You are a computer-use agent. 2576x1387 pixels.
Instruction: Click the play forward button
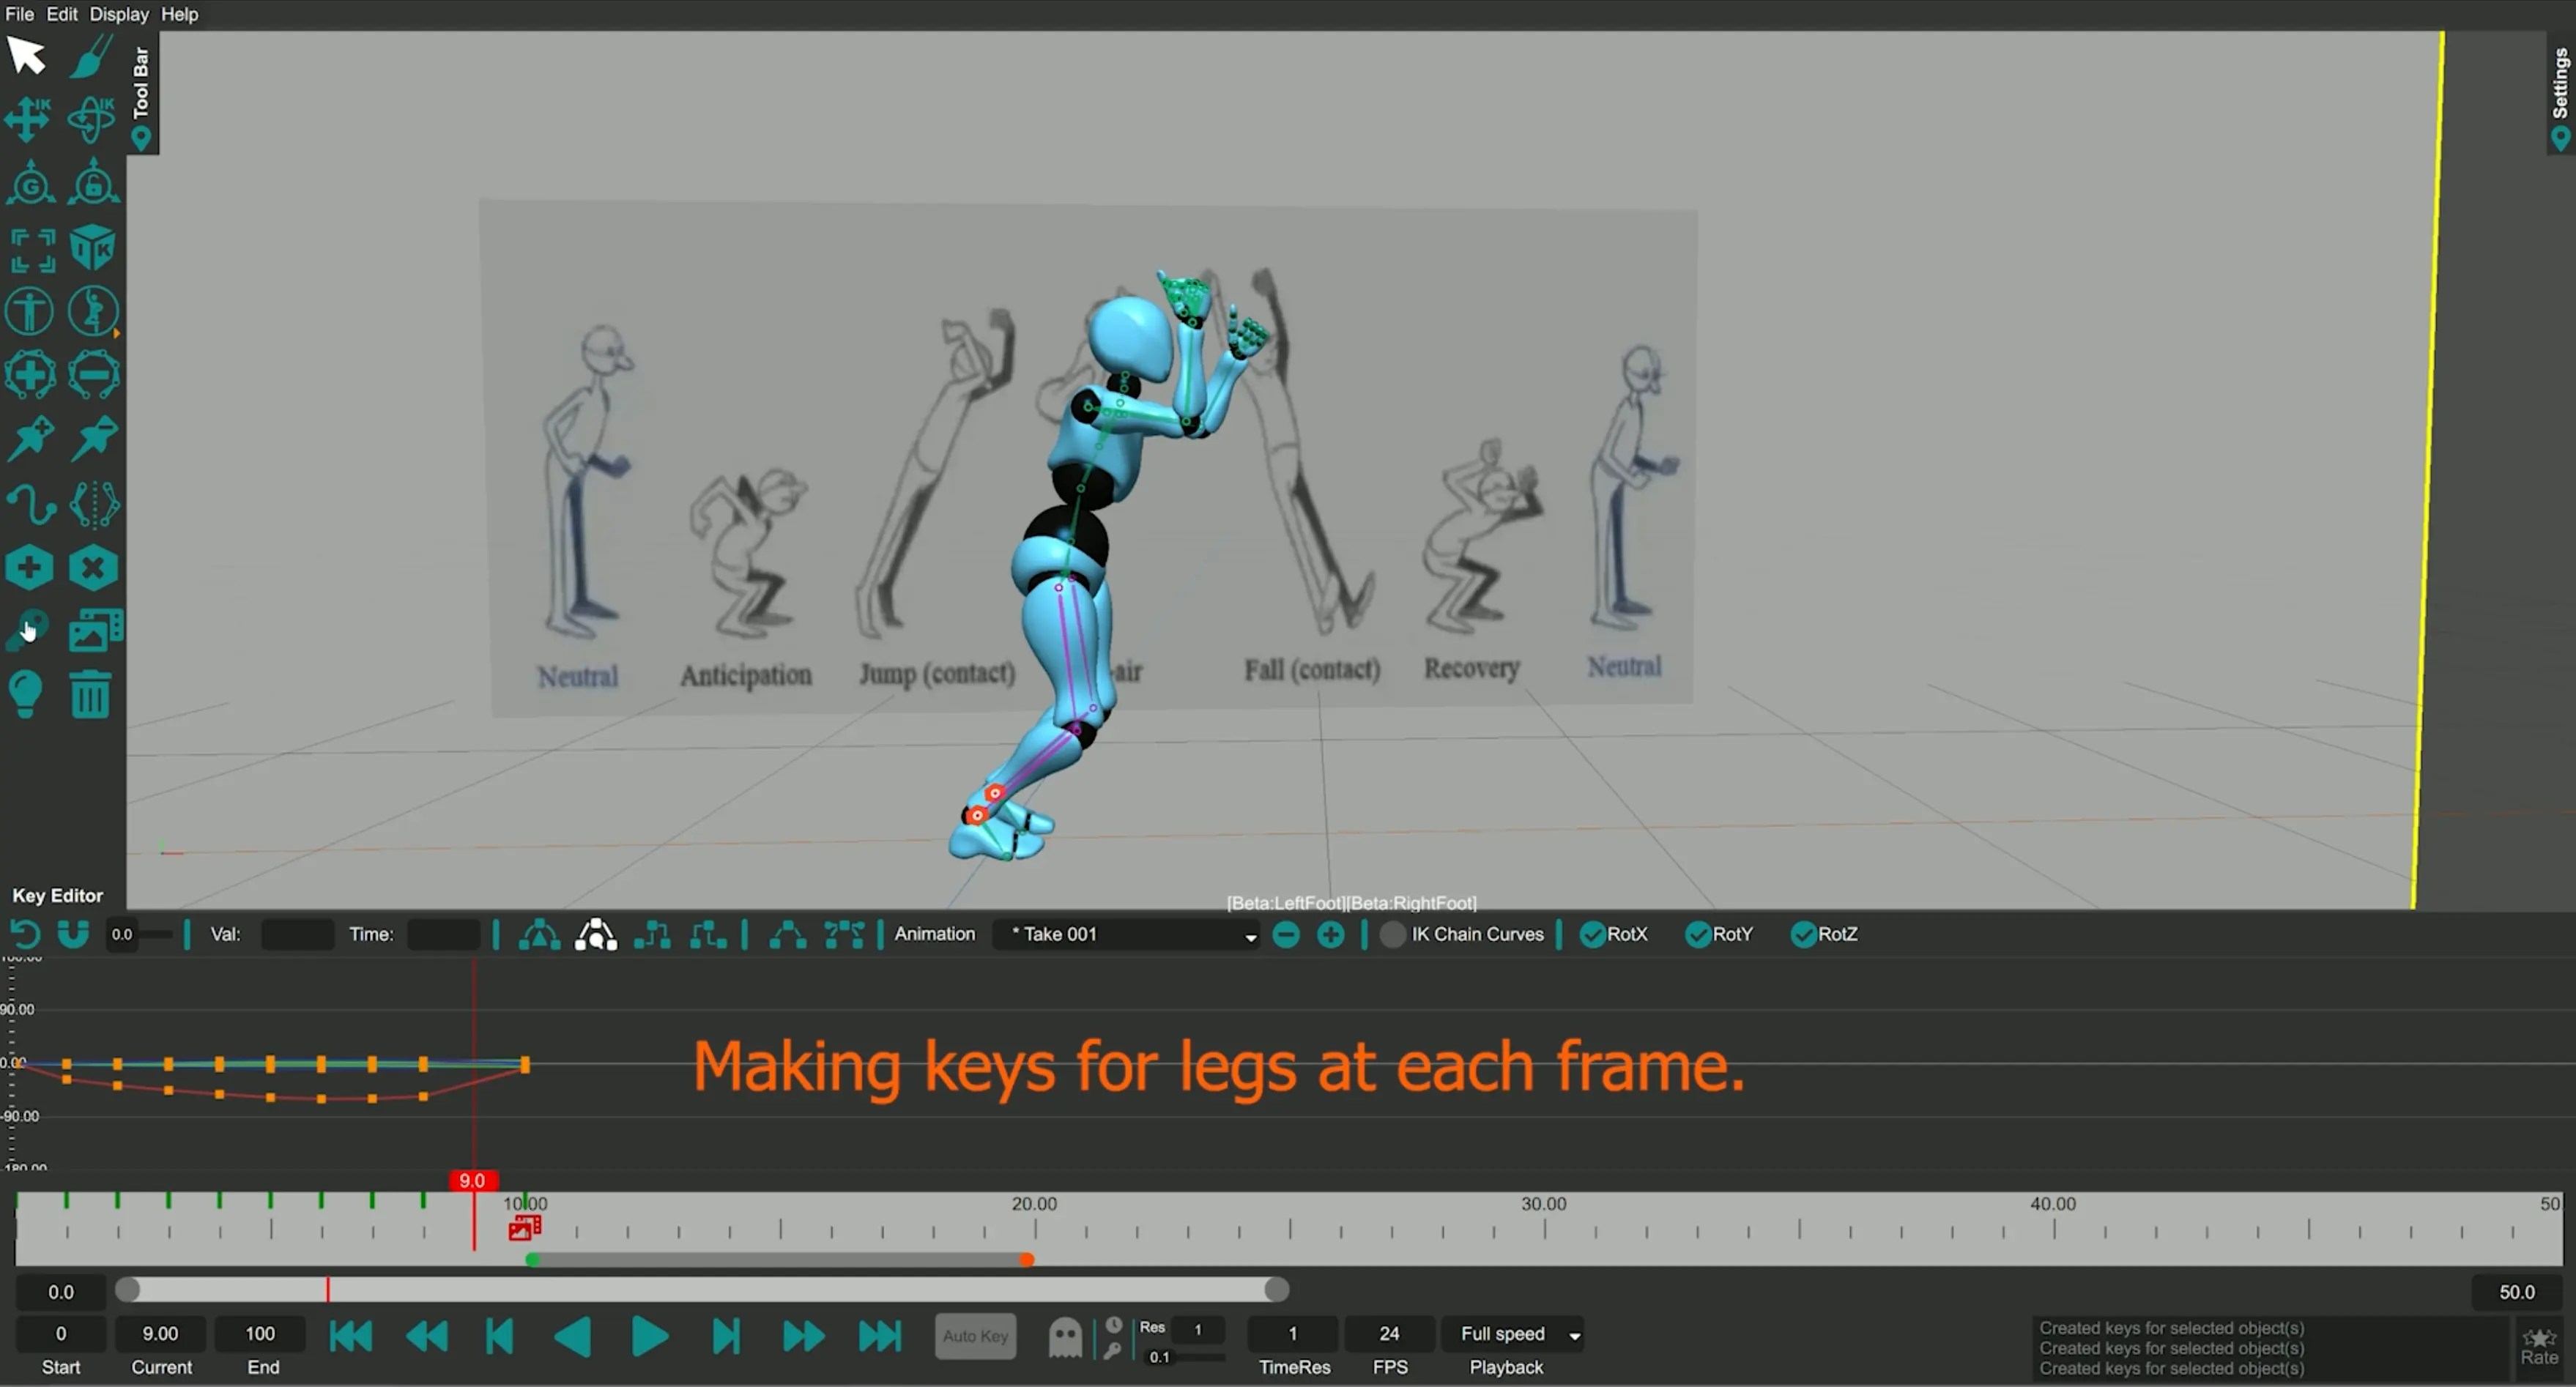[x=650, y=1337]
